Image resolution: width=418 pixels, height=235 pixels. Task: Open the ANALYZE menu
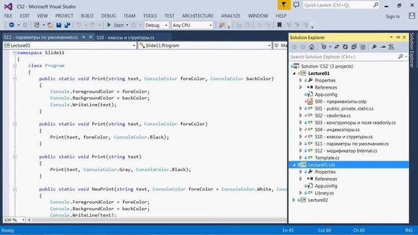pyautogui.click(x=231, y=16)
